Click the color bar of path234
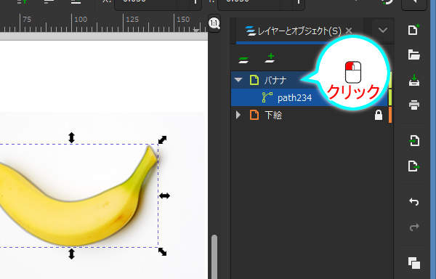This screenshot has width=436, height=279. tap(390, 97)
